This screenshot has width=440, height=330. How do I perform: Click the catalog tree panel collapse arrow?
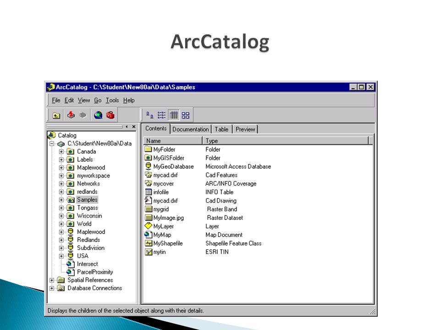click(x=127, y=127)
